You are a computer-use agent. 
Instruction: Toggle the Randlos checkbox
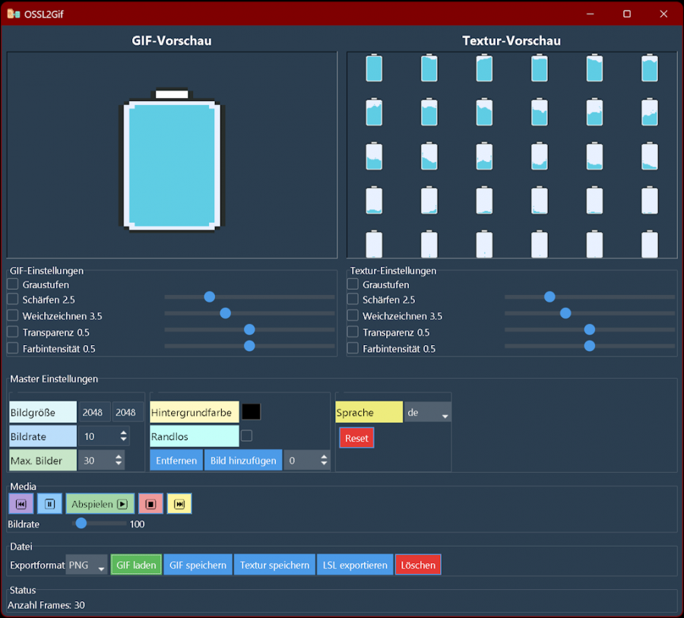246,436
